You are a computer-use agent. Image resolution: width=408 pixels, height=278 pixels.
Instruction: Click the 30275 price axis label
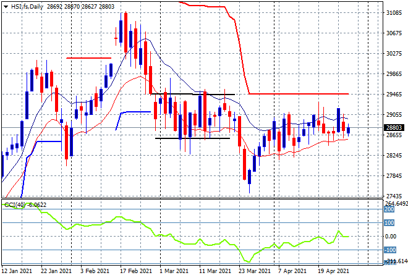click(394, 54)
